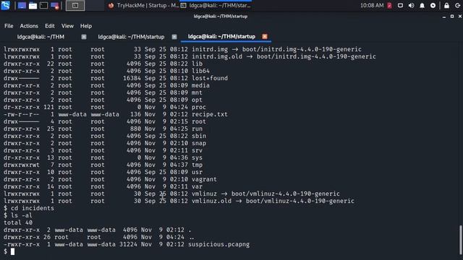The image size is (463, 260).
Task: Lock the screen with padlock icon
Action: coord(447,5)
